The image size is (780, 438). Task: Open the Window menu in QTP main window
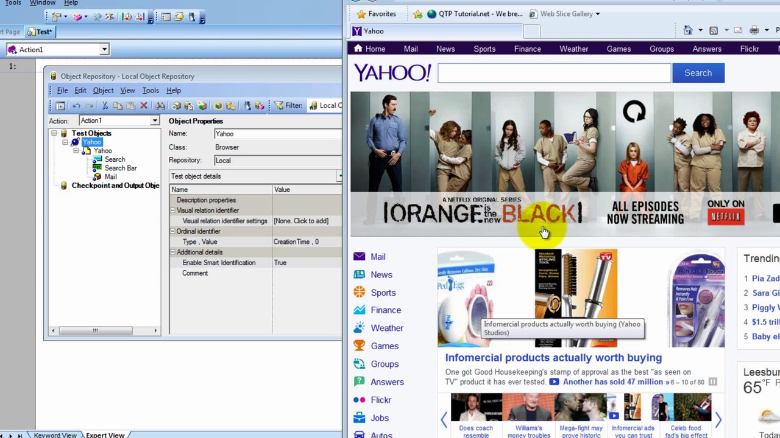coord(43,3)
